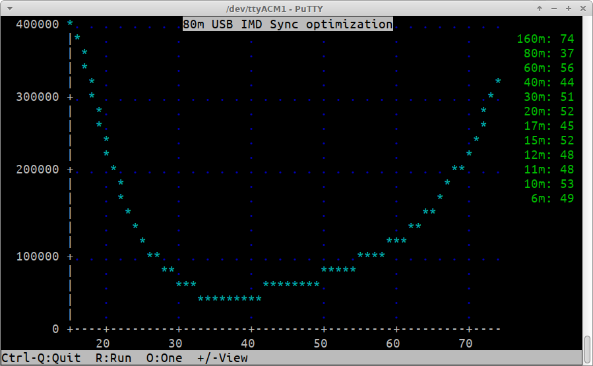This screenshot has width=593, height=366.
Task: Minimize the PuTTY window
Action: (553, 9)
